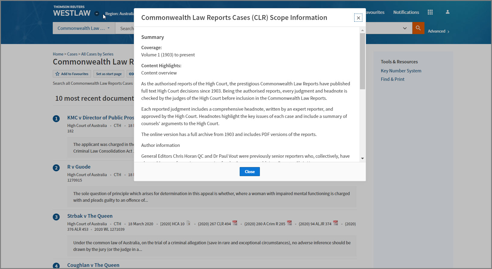This screenshot has height=269, width=492.
Task: Open the user profile icon
Action: click(448, 12)
